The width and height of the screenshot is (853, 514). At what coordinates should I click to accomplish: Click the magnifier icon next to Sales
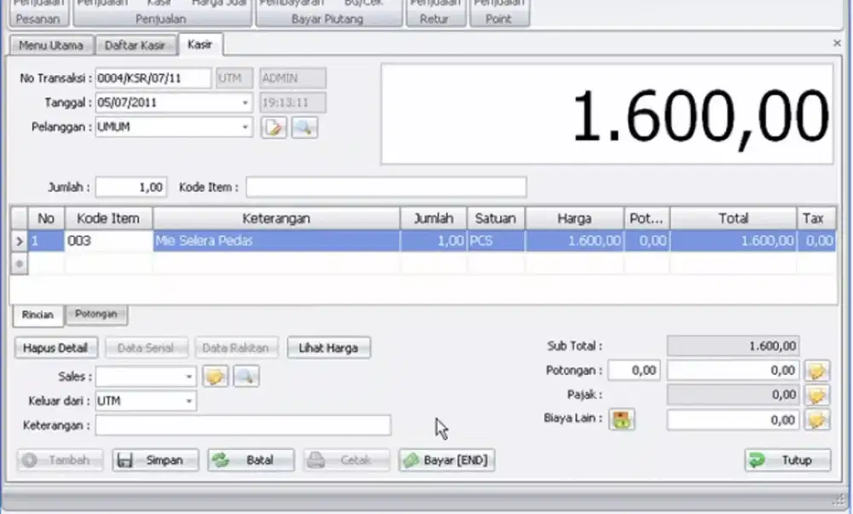point(247,376)
